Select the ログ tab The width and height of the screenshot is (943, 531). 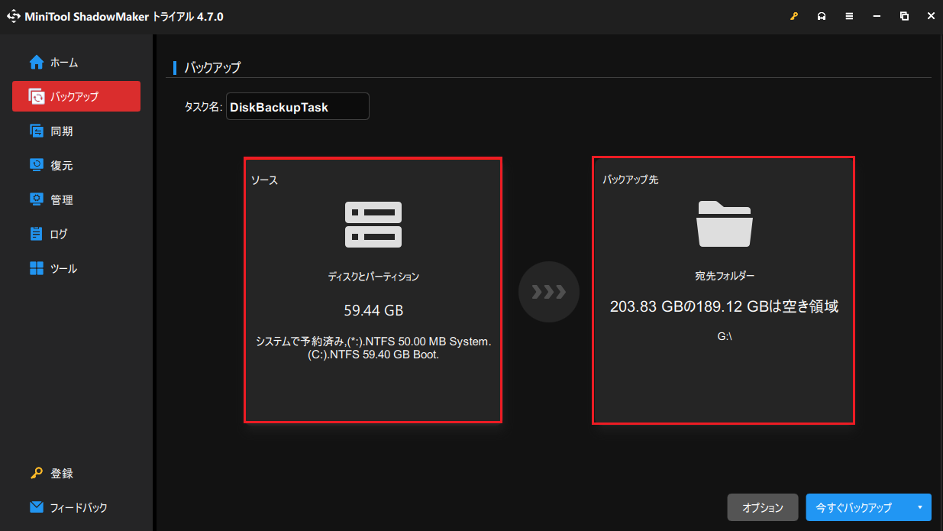pyautogui.click(x=58, y=234)
